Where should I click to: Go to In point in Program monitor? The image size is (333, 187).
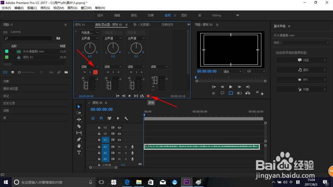pyautogui.click(x=214, y=87)
